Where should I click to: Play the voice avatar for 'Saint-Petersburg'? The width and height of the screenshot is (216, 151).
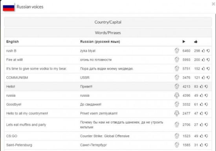177,145
